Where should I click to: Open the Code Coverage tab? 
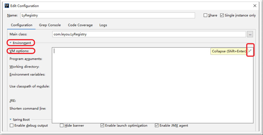(x=80, y=25)
